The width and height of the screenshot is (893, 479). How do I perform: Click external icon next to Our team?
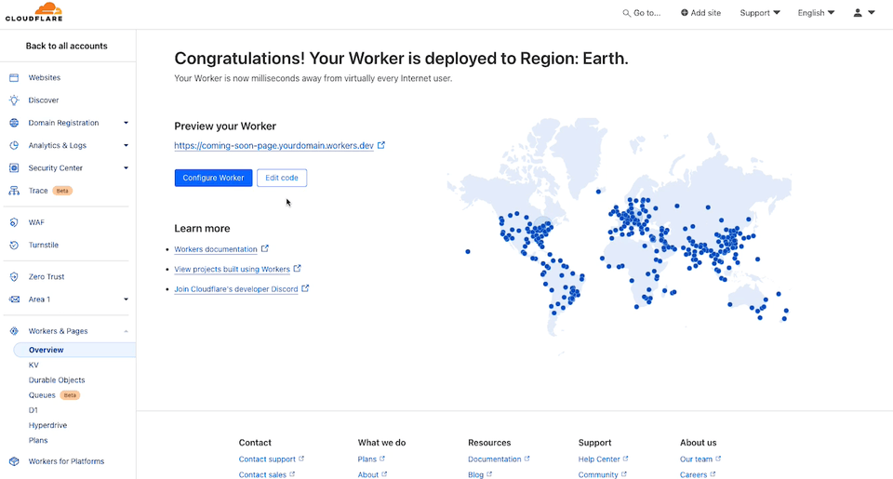(x=718, y=459)
